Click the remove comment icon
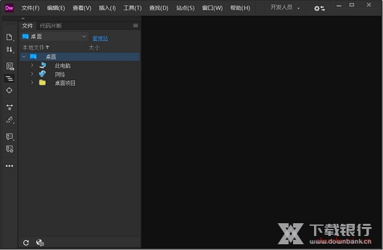 pos(10,149)
